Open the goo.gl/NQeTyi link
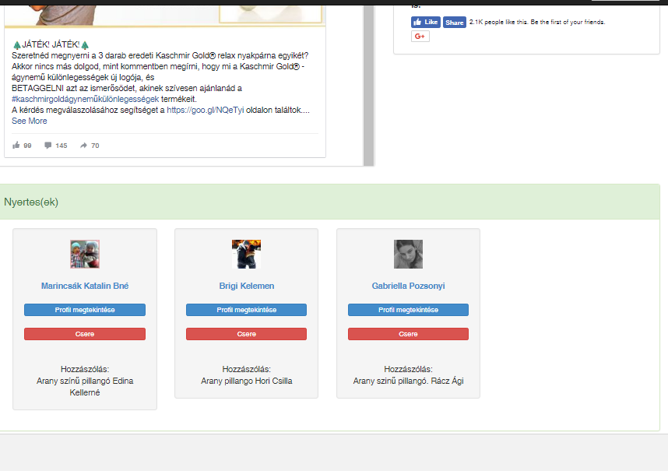The width and height of the screenshot is (668, 471). click(x=205, y=111)
